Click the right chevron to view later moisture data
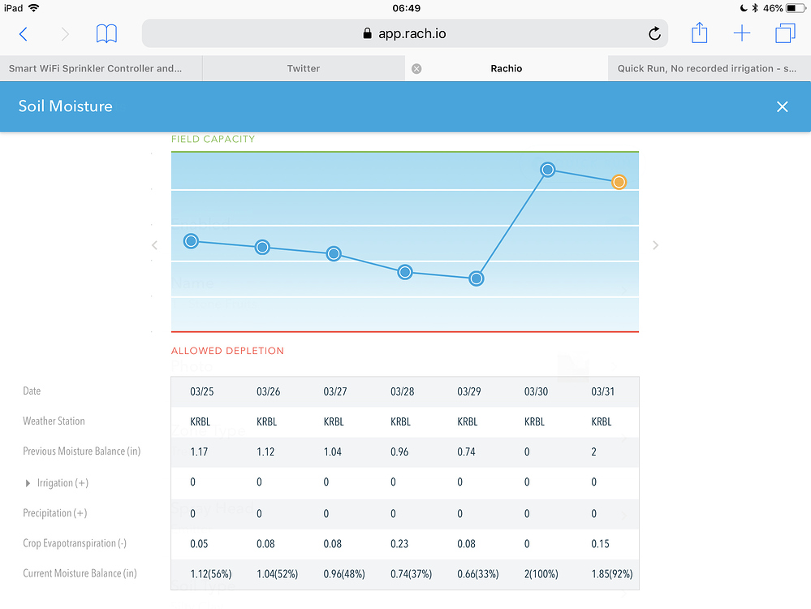 pyautogui.click(x=655, y=244)
